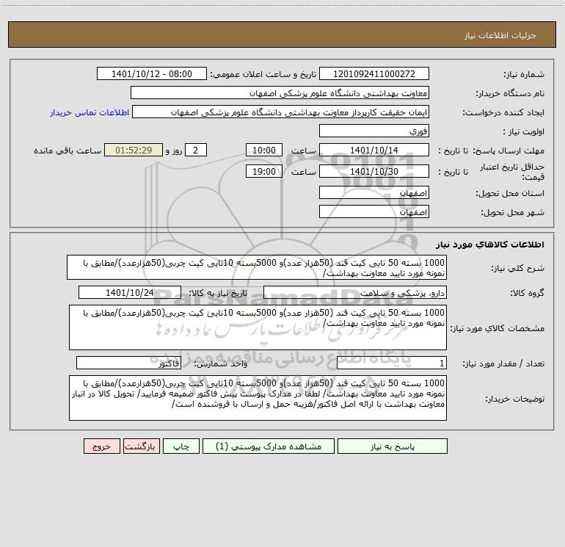
Task: Click the واحد شمارش field فاکتور
Action: [x=128, y=363]
